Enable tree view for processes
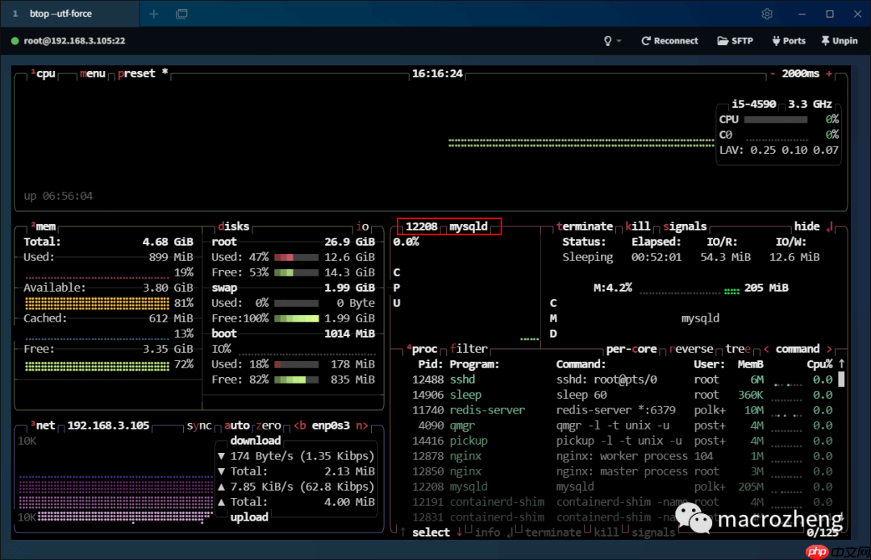 point(736,349)
